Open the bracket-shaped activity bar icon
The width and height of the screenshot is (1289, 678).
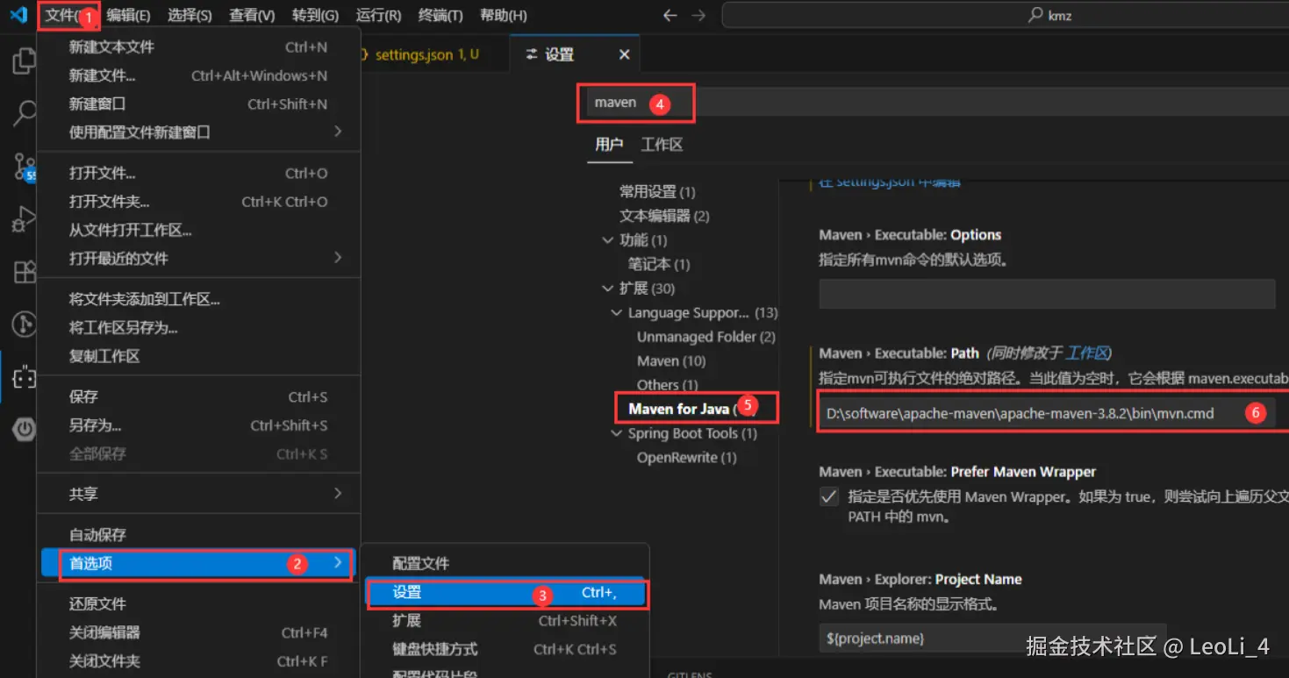[24, 377]
